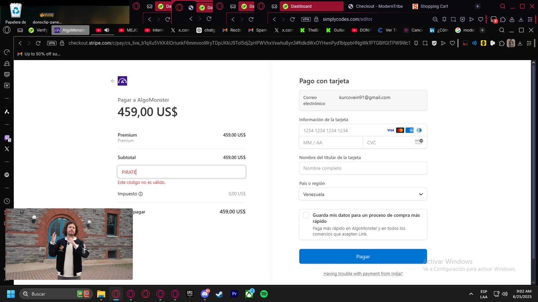The height and width of the screenshot is (302, 538).
Task: Select Dashboard tab in simplycodes window
Action: click(x=311, y=6)
